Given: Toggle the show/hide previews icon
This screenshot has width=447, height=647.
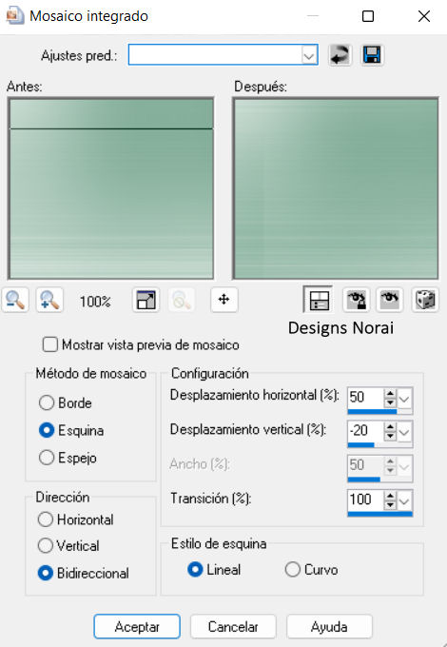Looking at the screenshot, I should [x=319, y=300].
